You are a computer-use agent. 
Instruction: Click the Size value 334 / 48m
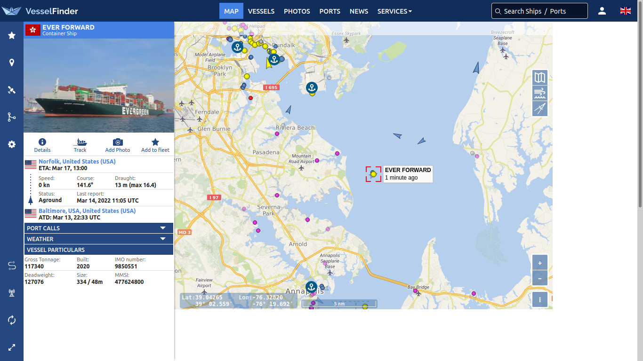tap(89, 282)
